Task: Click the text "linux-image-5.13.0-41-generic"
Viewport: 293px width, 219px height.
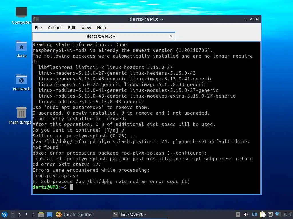Action: [x=171, y=79]
